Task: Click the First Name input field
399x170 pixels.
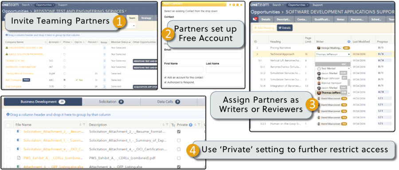Action: [184, 70]
